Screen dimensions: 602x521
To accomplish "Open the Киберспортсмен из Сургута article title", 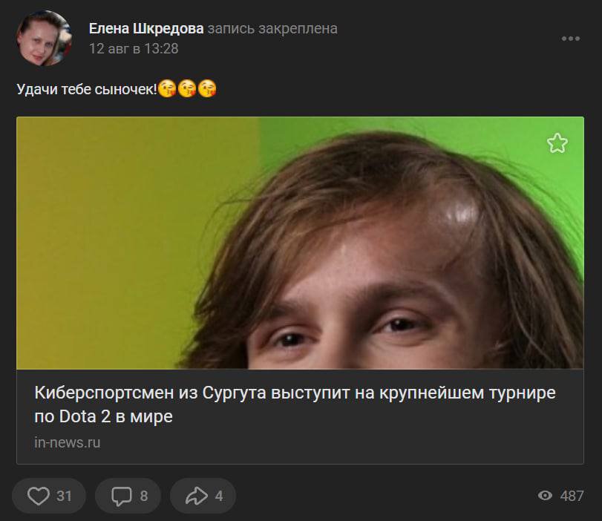I will click(x=295, y=404).
